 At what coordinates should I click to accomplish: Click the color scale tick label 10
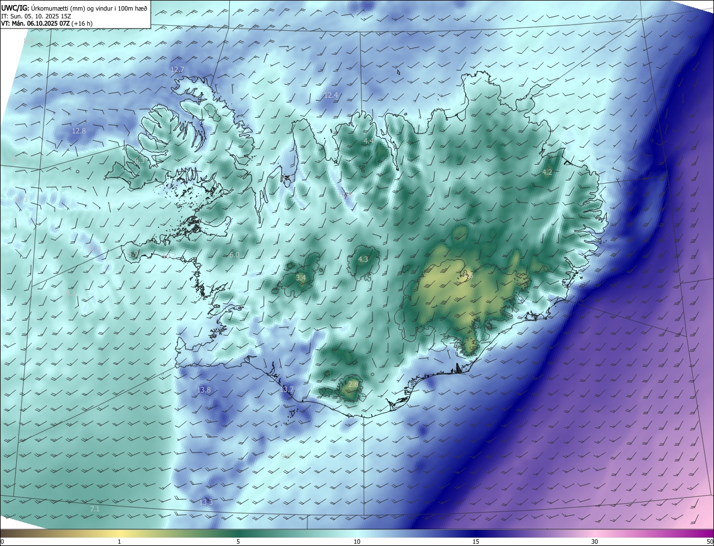357,542
